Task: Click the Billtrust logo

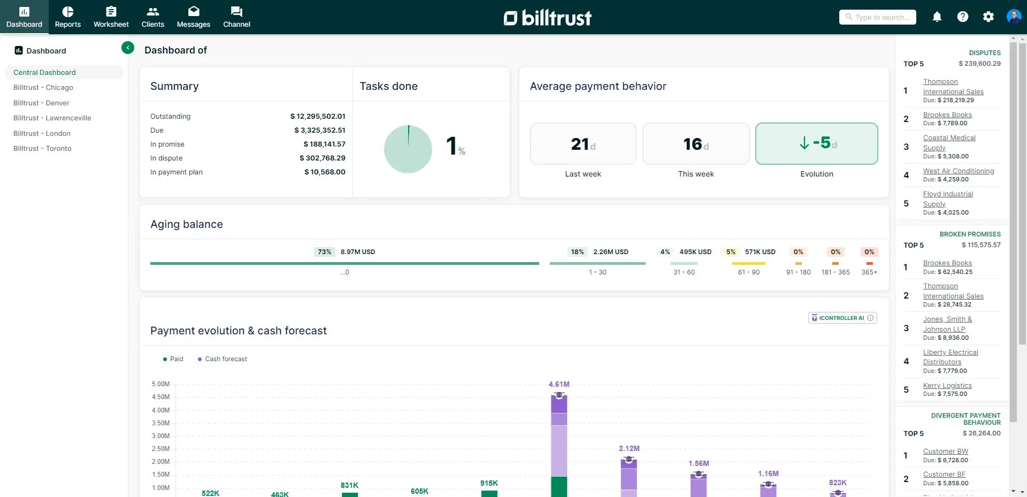Action: (x=548, y=18)
